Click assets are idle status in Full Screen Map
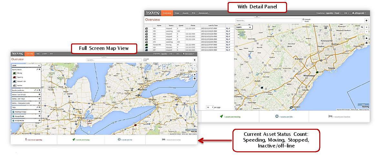Image resolution: width=381 pixels, height=160 pixels. tap(125, 140)
